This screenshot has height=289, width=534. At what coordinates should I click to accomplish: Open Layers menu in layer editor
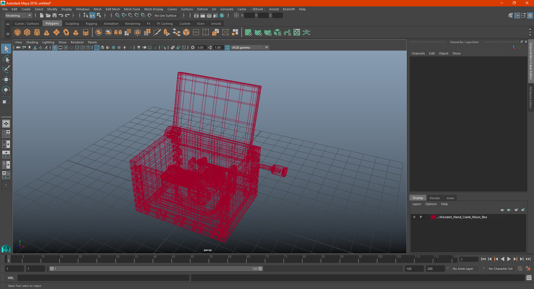click(416, 204)
